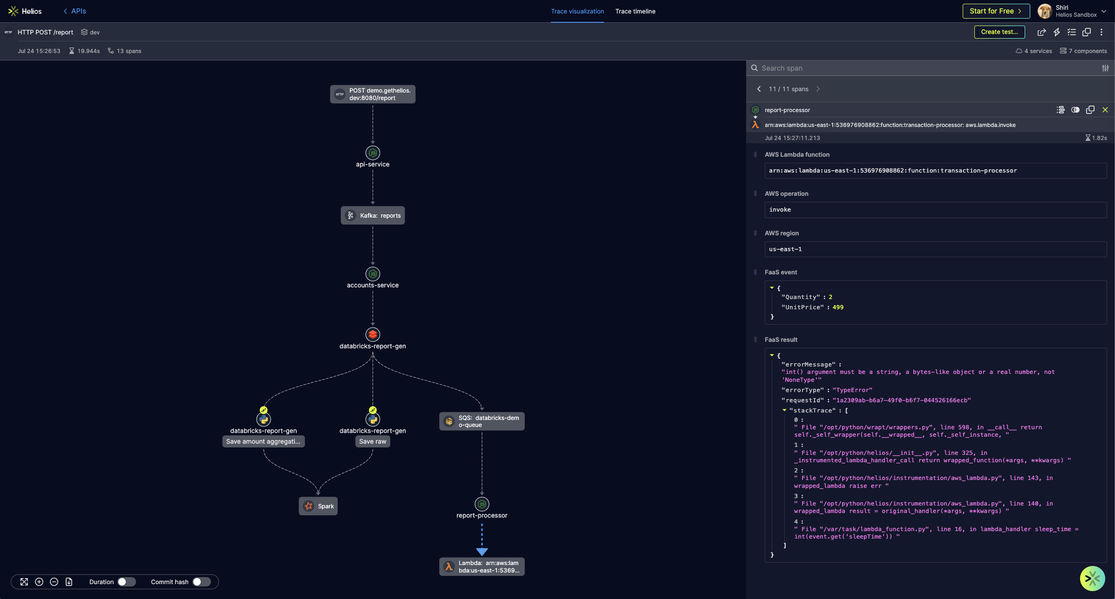This screenshot has height=599, width=1115.
Task: Click the share trace icon
Action: [x=1041, y=32]
